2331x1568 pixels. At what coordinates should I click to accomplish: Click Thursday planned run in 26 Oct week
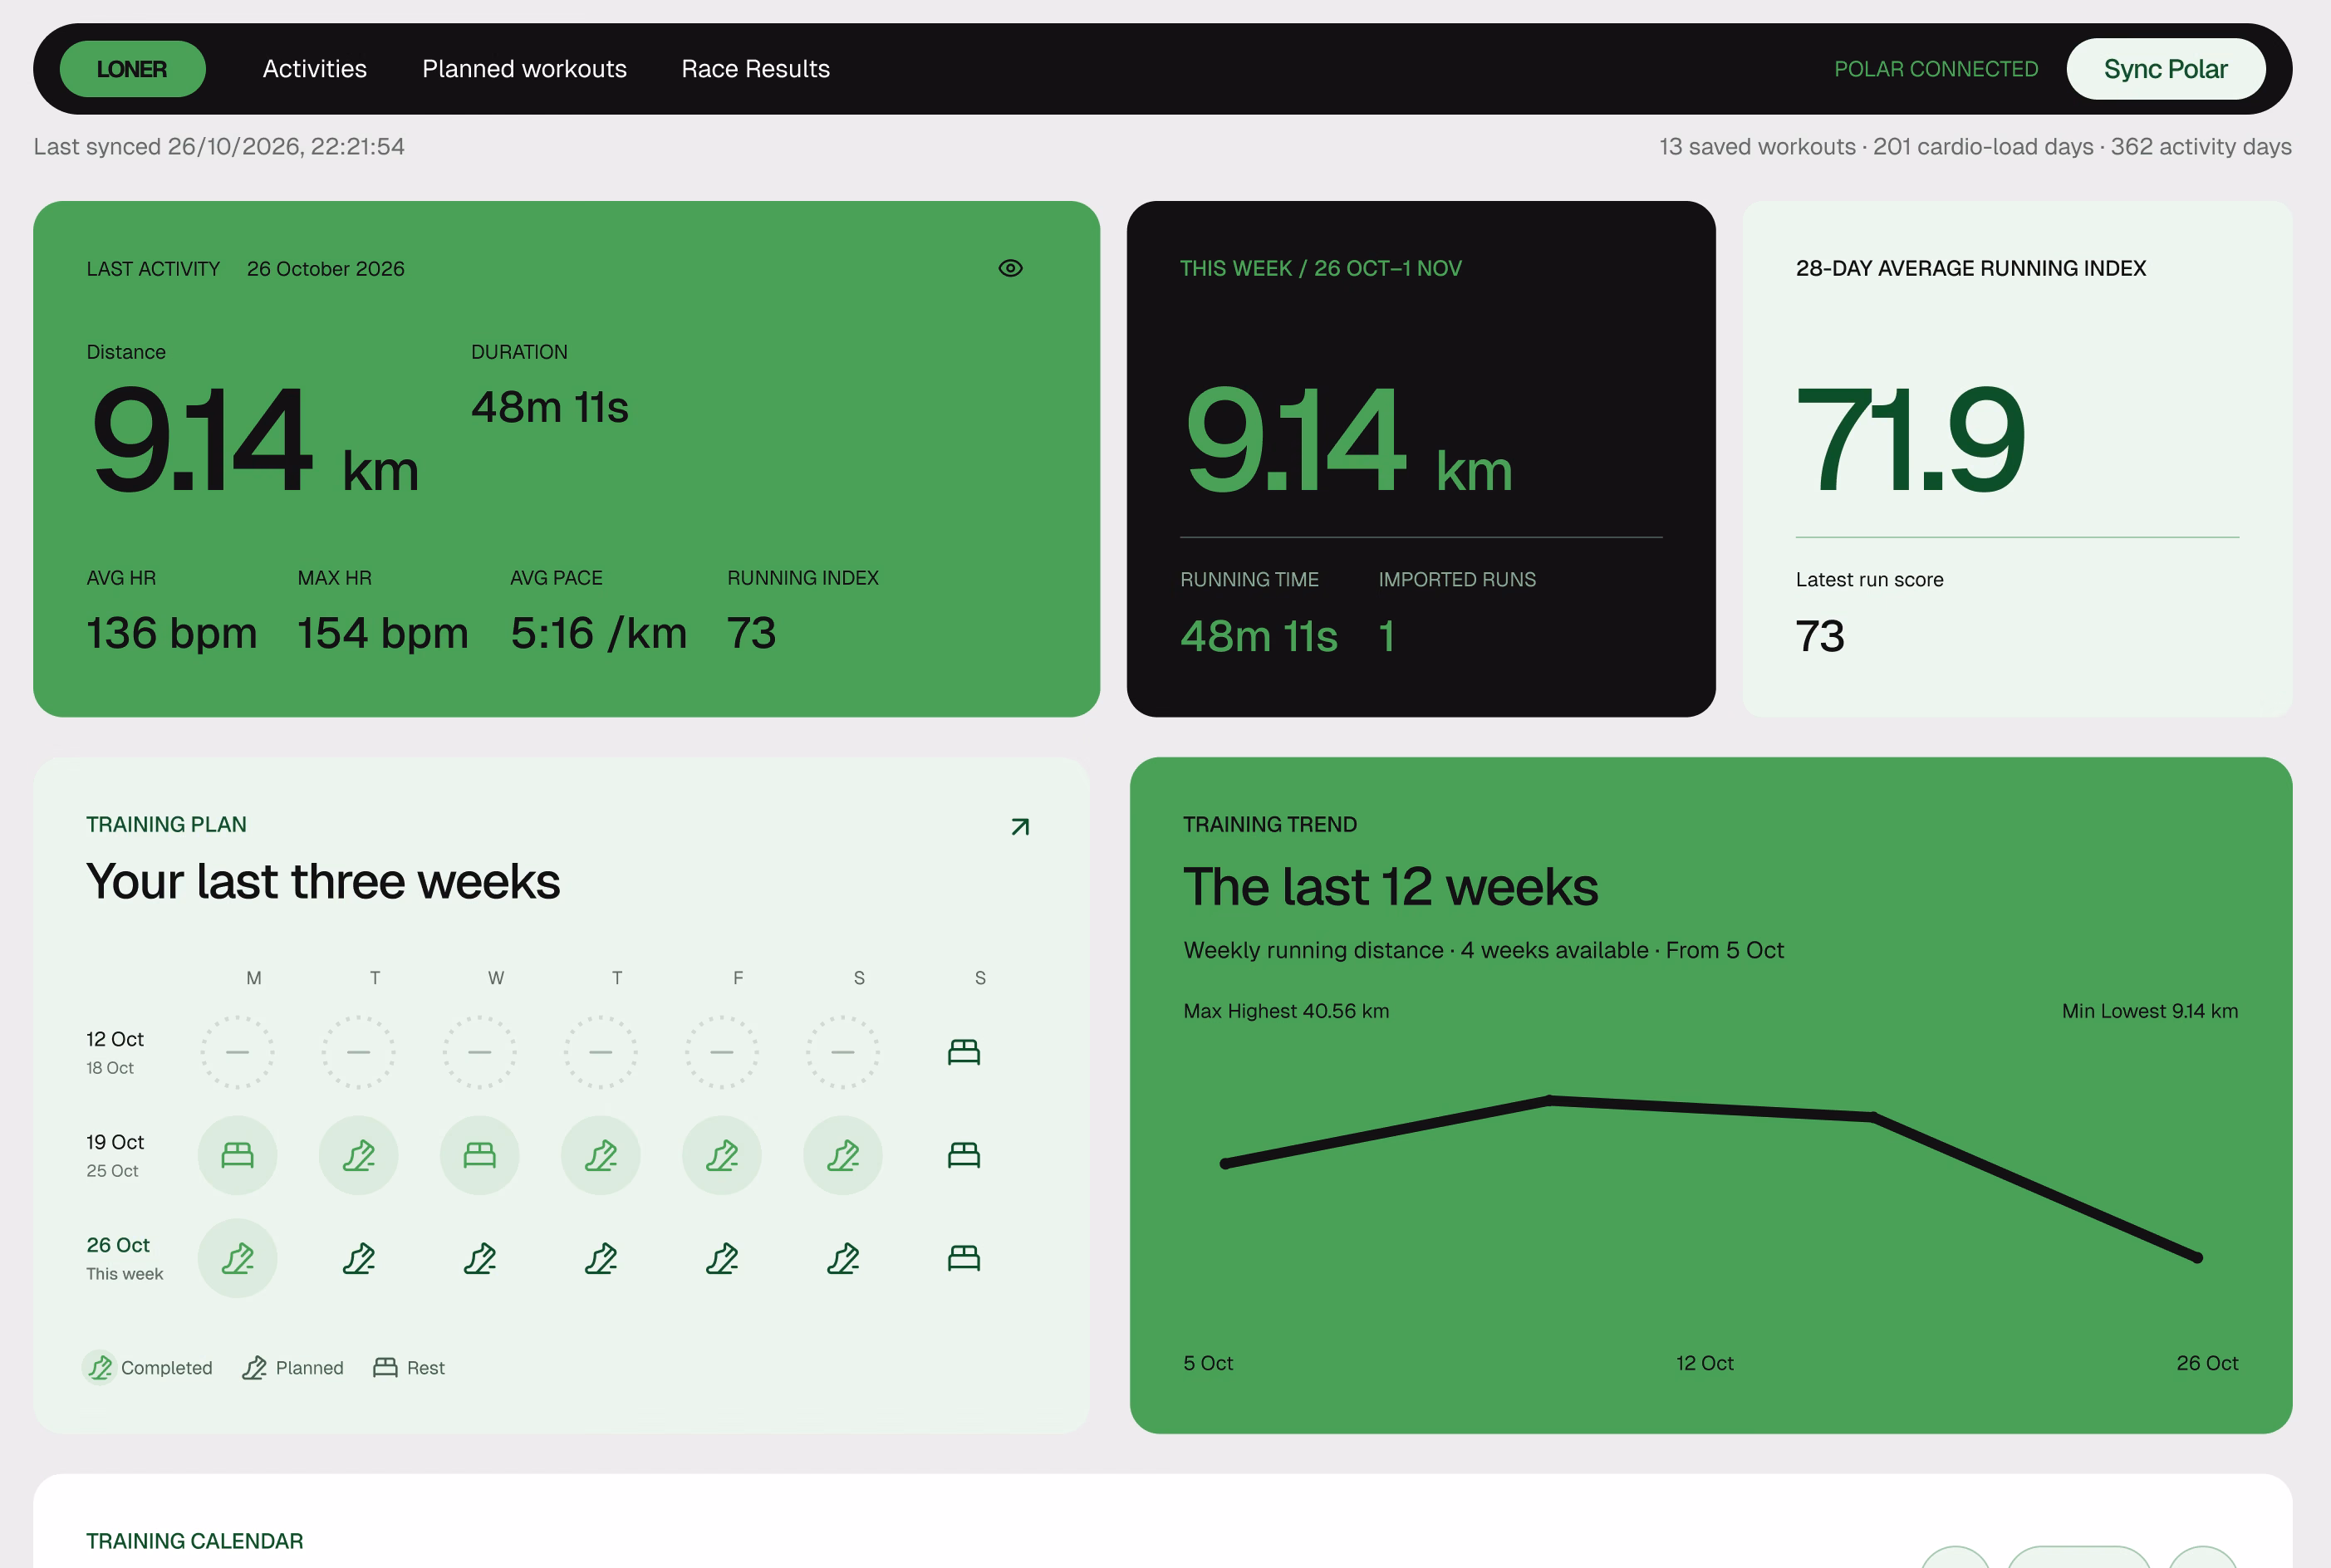[x=600, y=1258]
